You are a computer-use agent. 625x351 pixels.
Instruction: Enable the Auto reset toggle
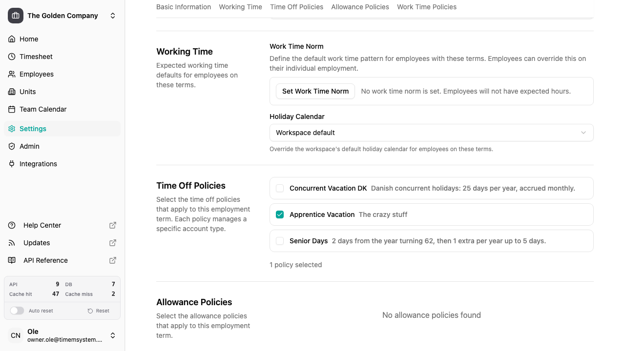[17, 311]
